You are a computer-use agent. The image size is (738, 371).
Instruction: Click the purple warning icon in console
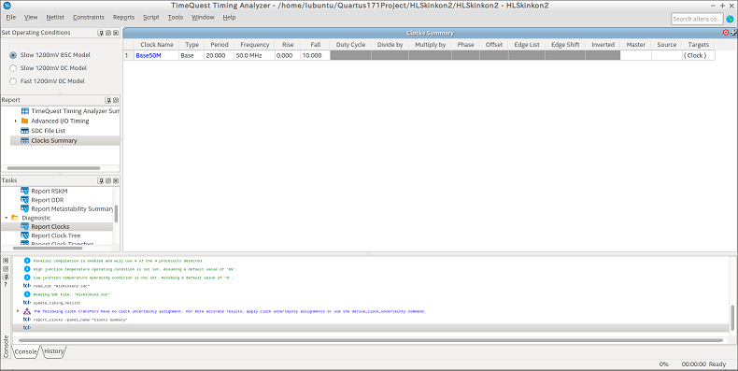pyautogui.click(x=27, y=312)
